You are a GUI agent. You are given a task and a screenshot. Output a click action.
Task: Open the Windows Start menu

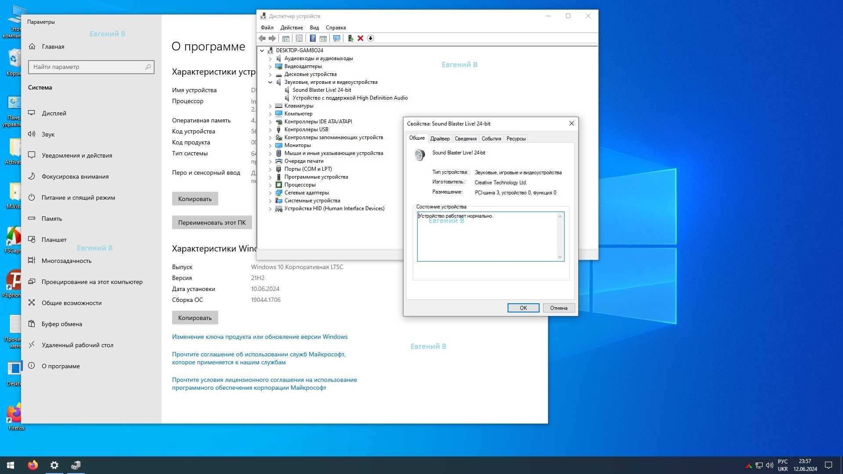coord(11,465)
